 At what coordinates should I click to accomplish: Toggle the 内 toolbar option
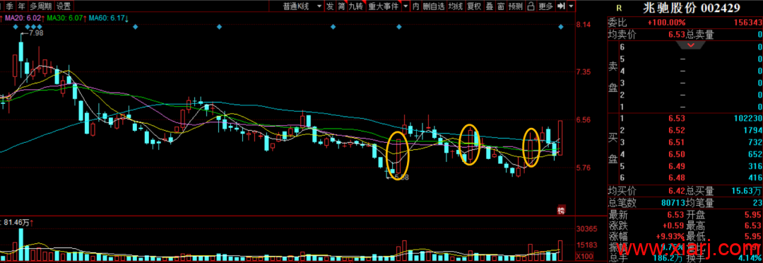[416, 6]
